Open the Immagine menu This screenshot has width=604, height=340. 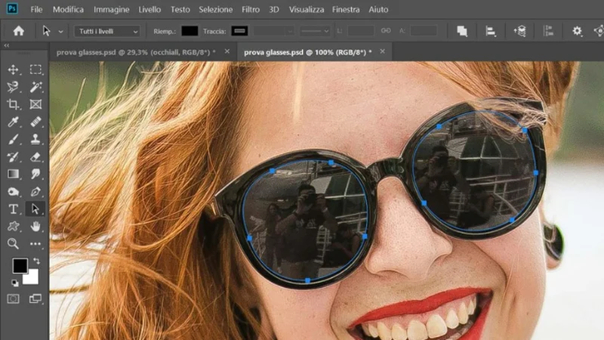point(111,10)
